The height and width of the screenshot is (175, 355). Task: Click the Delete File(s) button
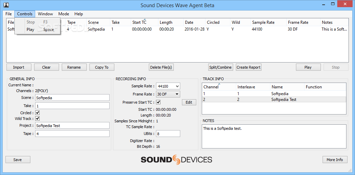point(161,67)
